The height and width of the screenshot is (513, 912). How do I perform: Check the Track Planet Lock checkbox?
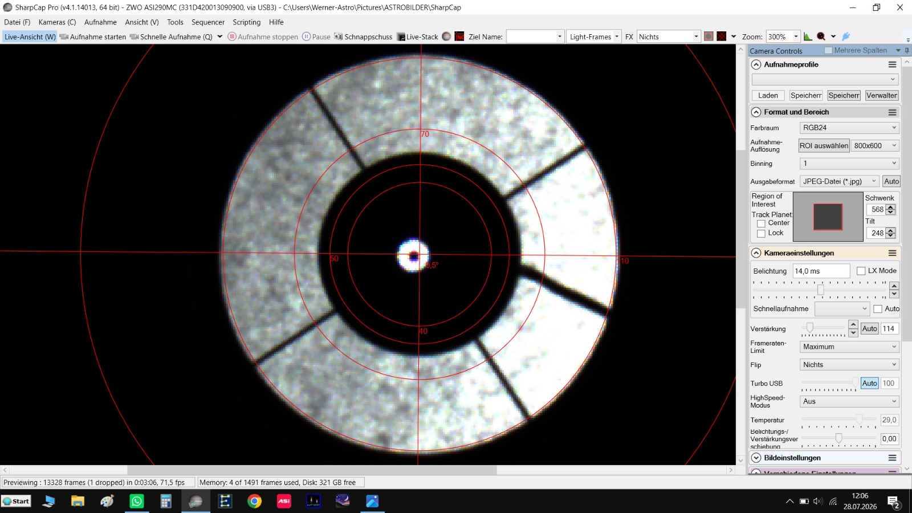(761, 234)
